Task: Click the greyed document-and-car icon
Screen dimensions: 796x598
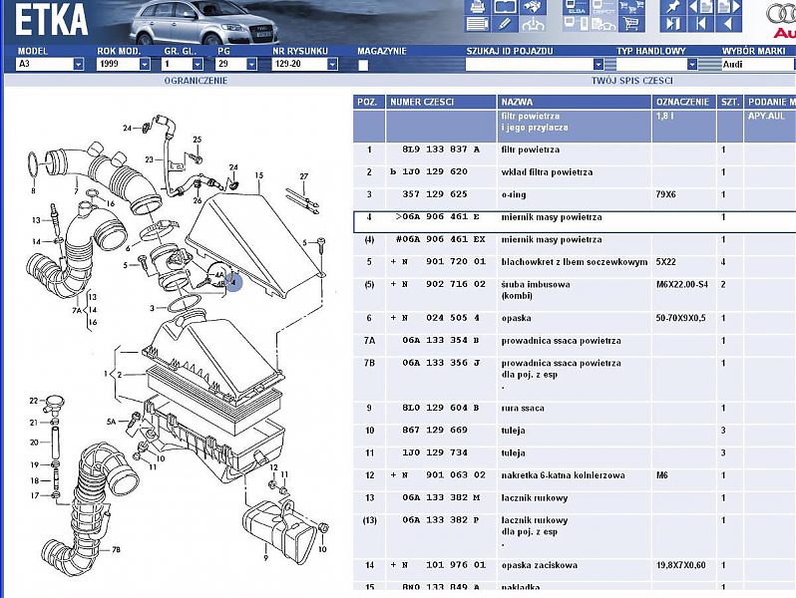Action: [x=603, y=23]
